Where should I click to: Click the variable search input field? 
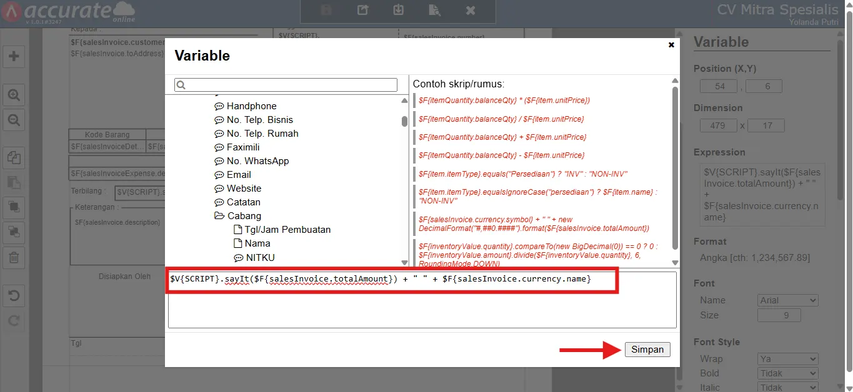click(286, 85)
